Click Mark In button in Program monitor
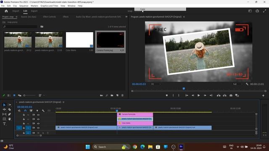269x151 pixels. pos(173,96)
